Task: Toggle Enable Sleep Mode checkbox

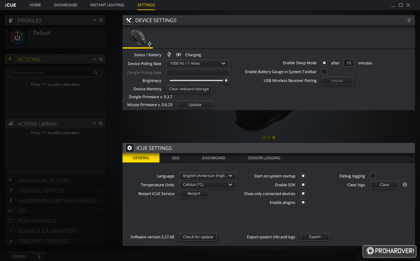Action: [324, 63]
